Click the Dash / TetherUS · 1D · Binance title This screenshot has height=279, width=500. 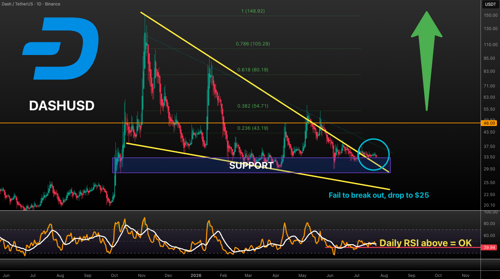pyautogui.click(x=31, y=4)
